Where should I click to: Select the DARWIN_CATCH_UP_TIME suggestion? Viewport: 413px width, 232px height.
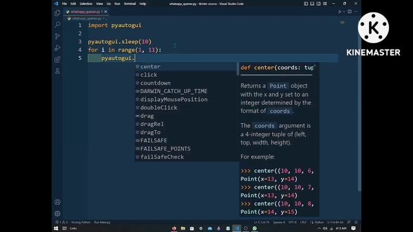(x=186, y=91)
